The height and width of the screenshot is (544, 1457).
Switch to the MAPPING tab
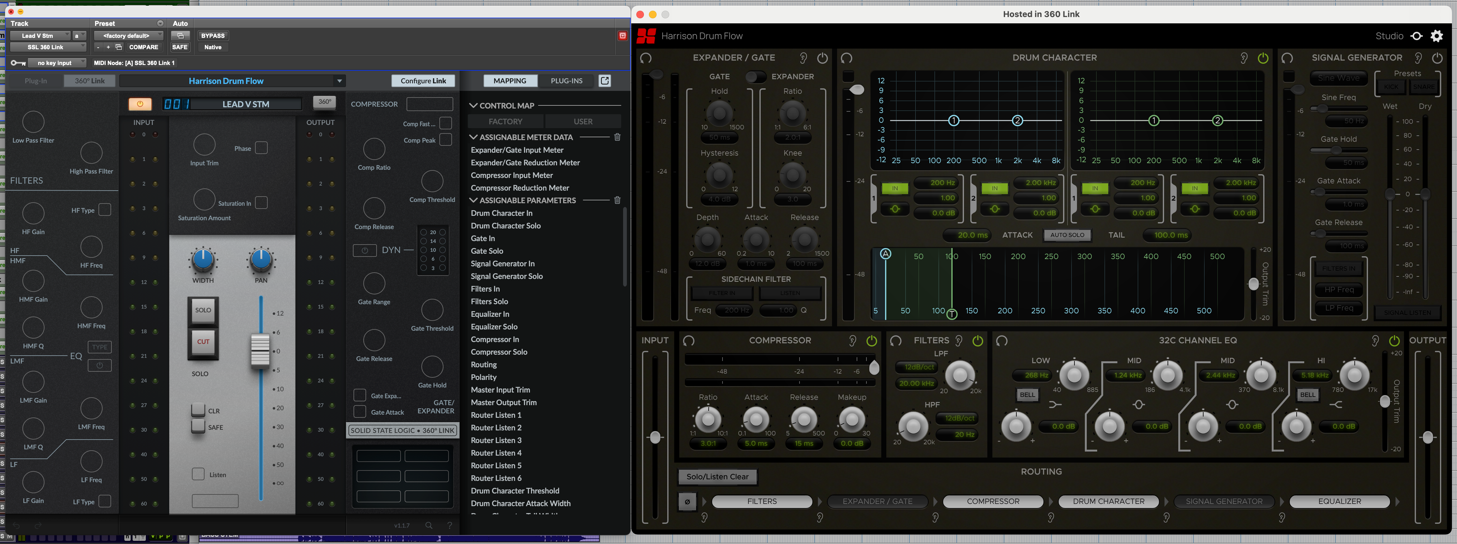coord(510,80)
